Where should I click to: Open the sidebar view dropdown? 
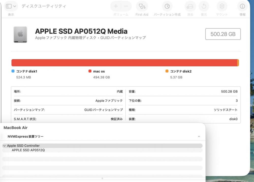pyautogui.click(x=11, y=6)
